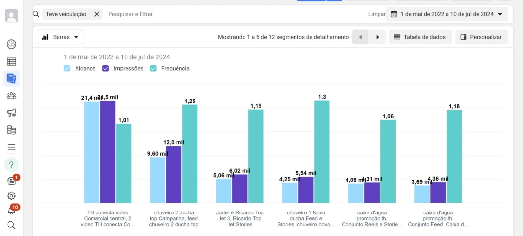Go to the previous segments page arrow
Screen dimensions: 523x236
coord(361,37)
